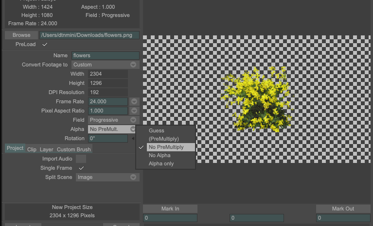Edit the Mark Out frame value field
373x226 pixels.
(343, 218)
